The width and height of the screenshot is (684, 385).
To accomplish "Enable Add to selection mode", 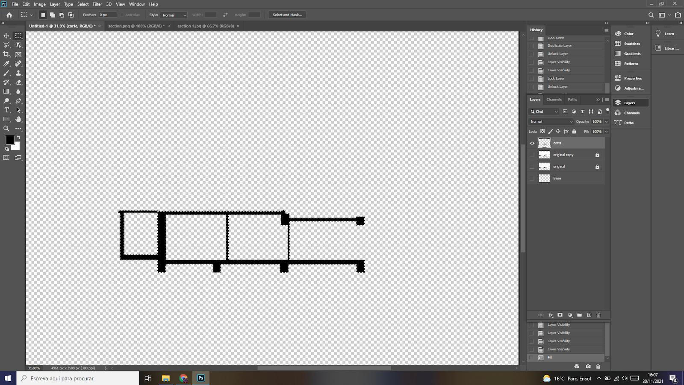I will pos(52,15).
